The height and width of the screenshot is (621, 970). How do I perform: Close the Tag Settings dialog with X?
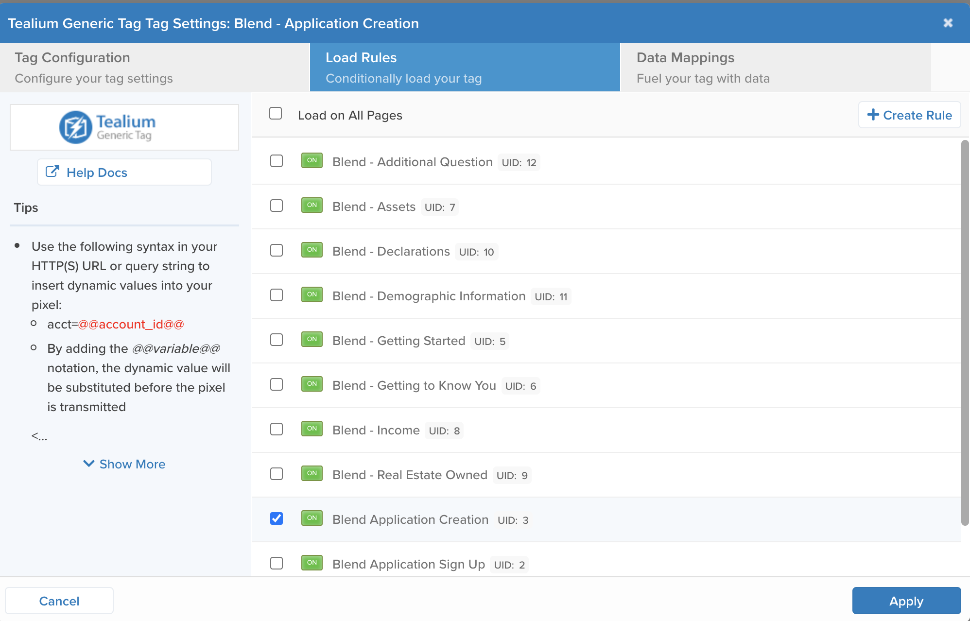pyautogui.click(x=948, y=23)
